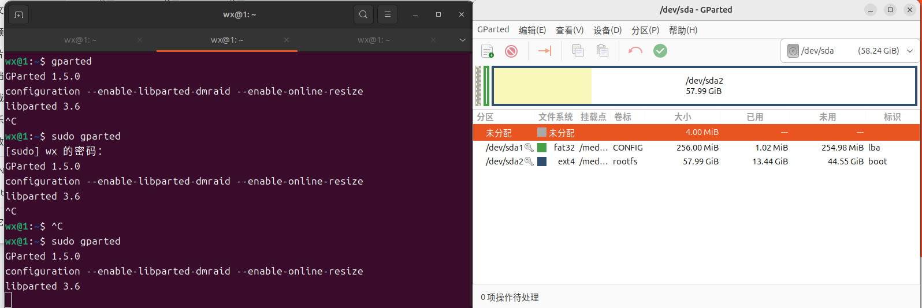The image size is (922, 308).
Task: Close the first terminal tab
Action: [x=140, y=40]
